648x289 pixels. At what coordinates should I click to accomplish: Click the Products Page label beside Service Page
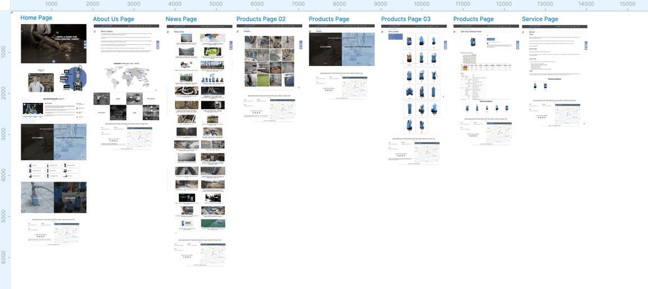click(x=473, y=19)
